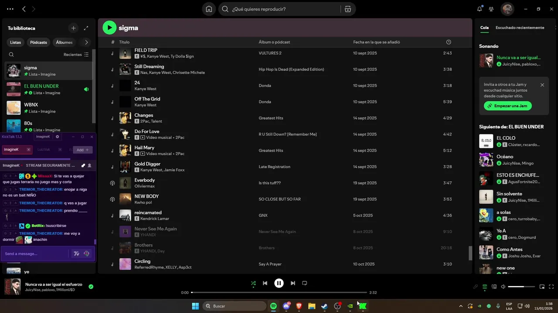The height and width of the screenshot is (313, 558).
Task: Switch to Escuchado recientemente tab
Action: point(520,27)
